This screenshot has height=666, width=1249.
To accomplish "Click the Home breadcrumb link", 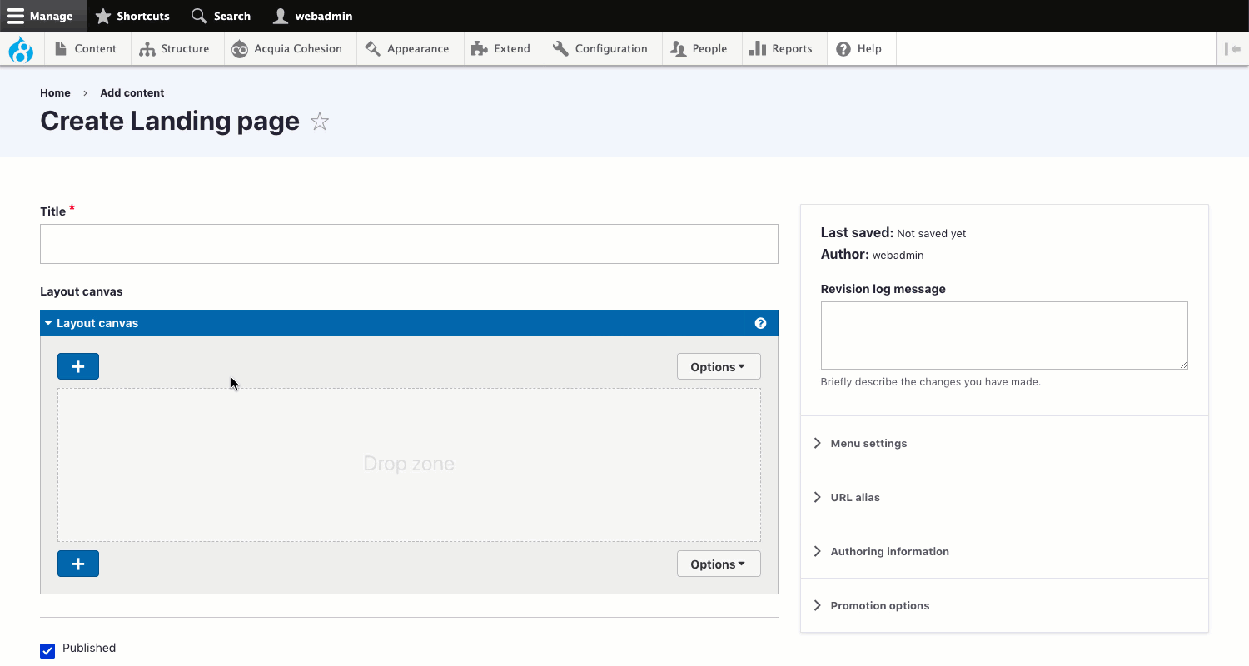I will 55,92.
